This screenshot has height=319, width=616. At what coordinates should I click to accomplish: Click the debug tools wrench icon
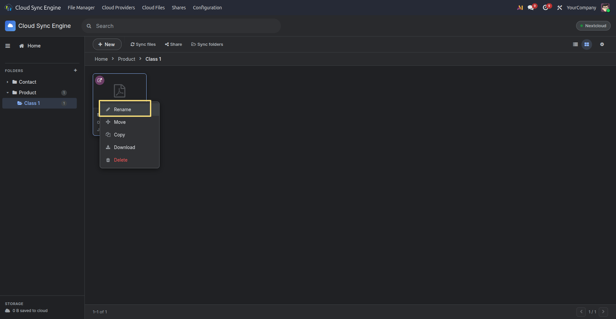[560, 7]
